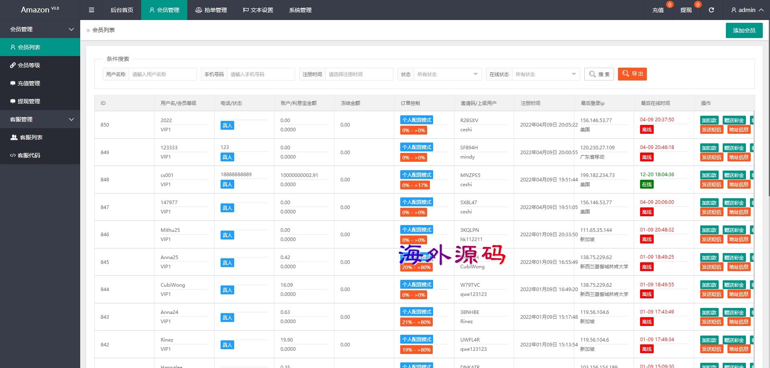Viewport: 770px width, 368px height.
Task: Click the orange 导出 button
Action: [632, 74]
